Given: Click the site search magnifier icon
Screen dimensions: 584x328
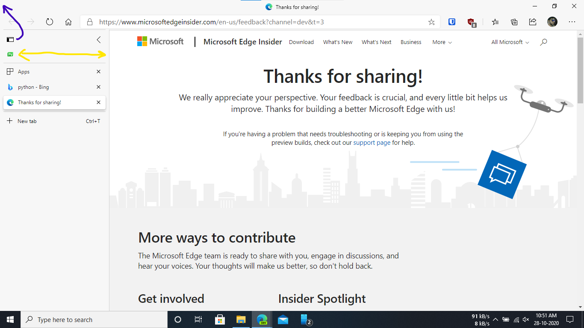Looking at the screenshot, I should coord(544,42).
